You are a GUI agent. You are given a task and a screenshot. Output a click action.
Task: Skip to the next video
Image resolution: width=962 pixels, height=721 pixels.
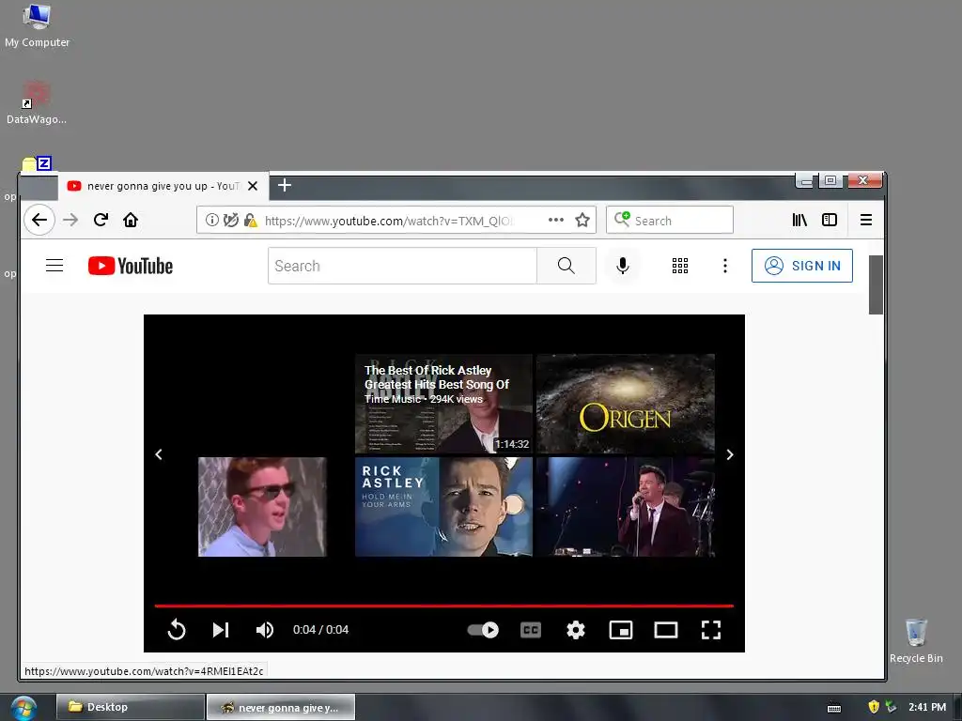(221, 630)
